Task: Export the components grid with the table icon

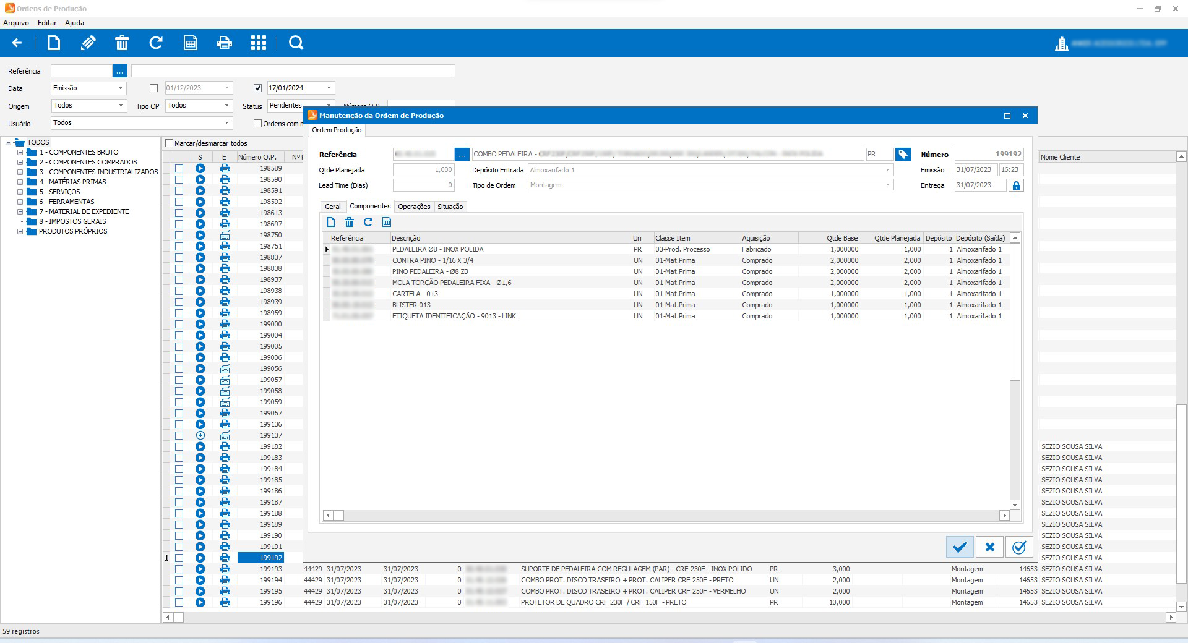Action: 387,222
